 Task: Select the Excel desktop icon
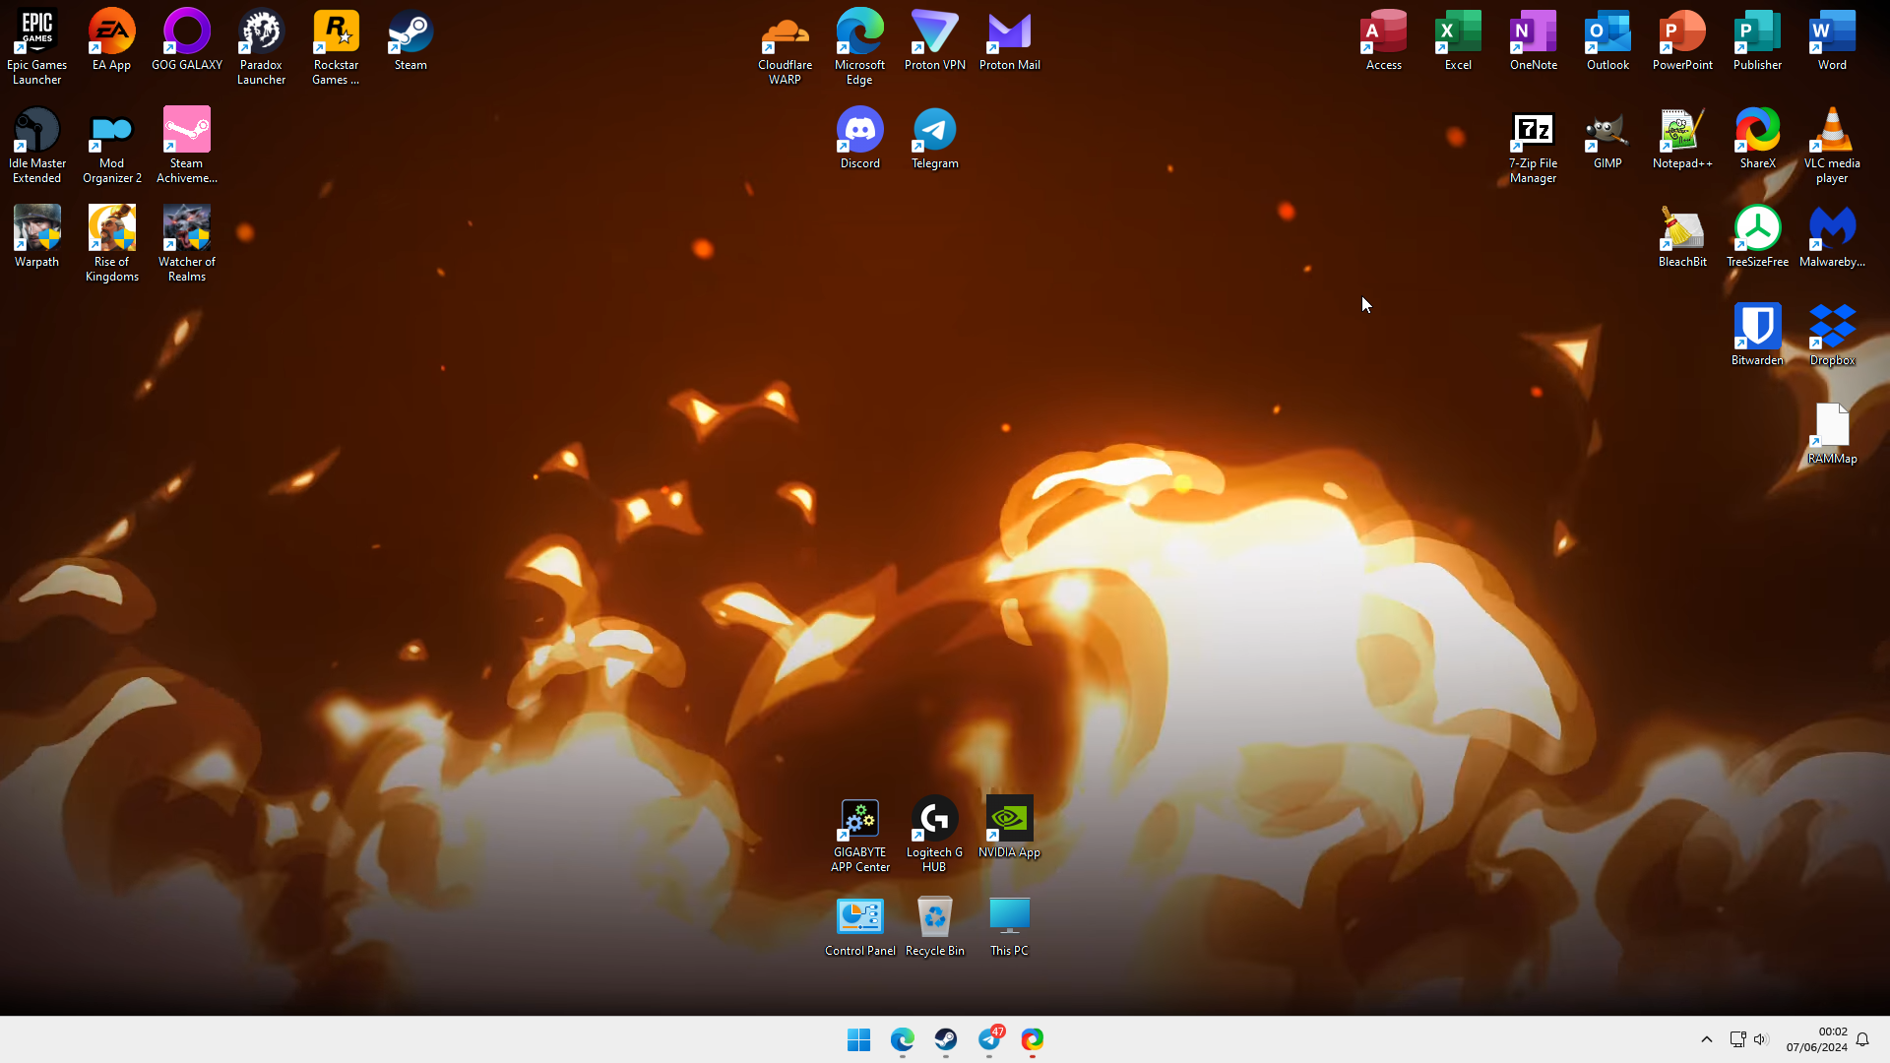pos(1459,39)
